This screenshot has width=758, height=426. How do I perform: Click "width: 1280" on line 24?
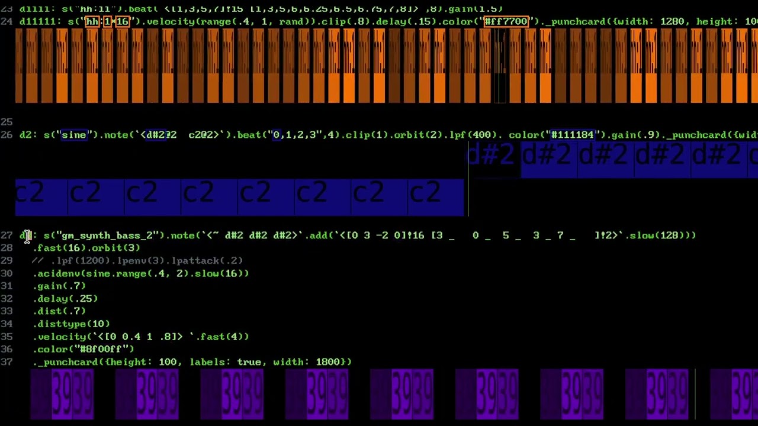click(651, 21)
